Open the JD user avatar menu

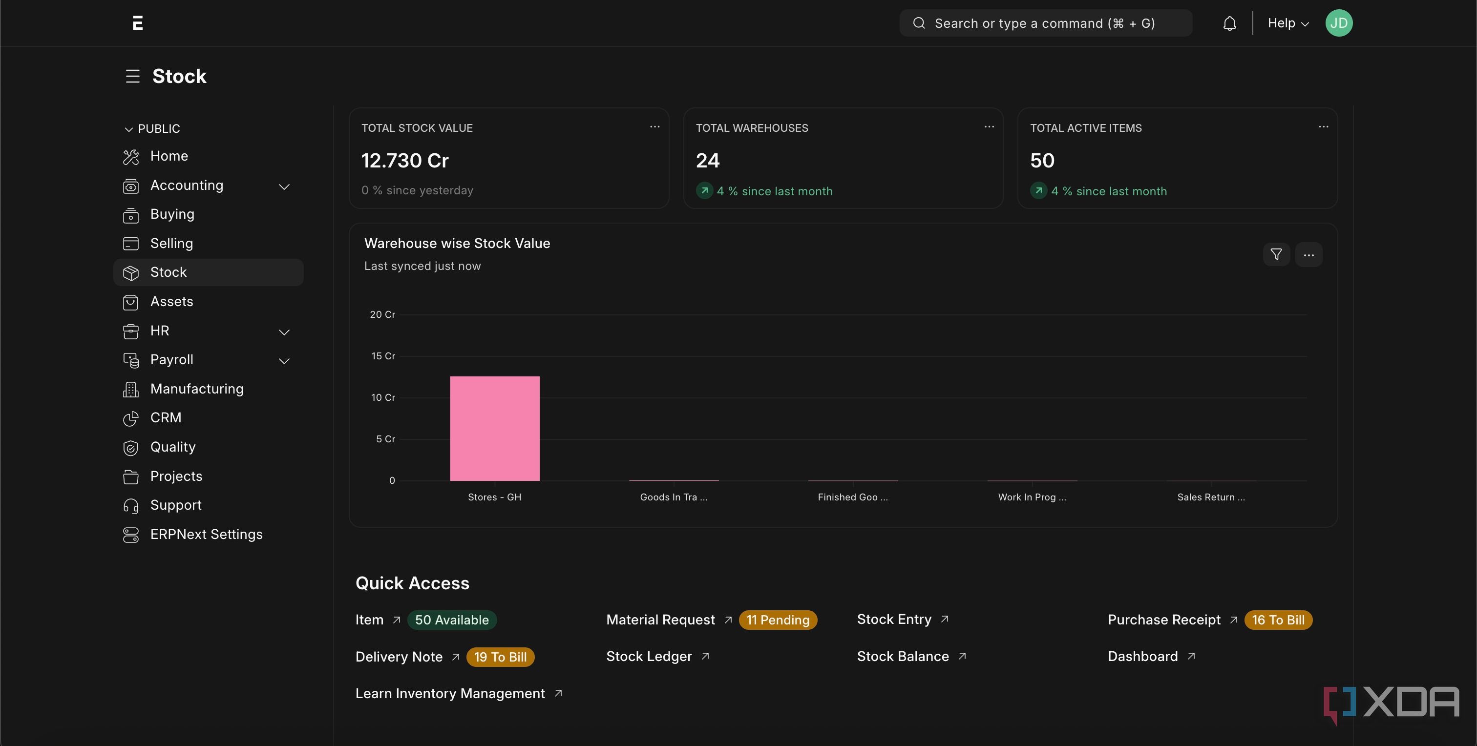click(x=1338, y=23)
